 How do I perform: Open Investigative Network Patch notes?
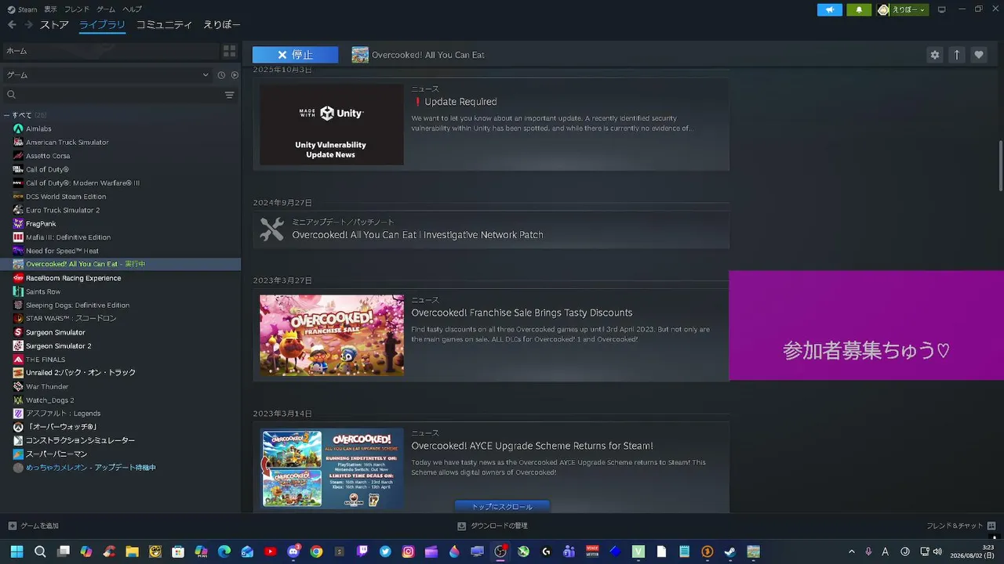[417, 235]
